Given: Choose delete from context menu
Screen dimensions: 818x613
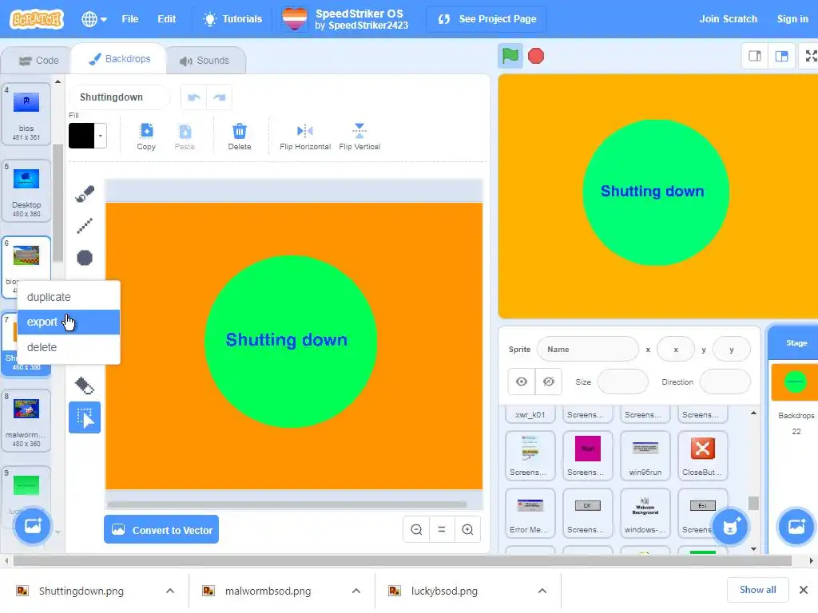Looking at the screenshot, I should [x=69, y=347].
